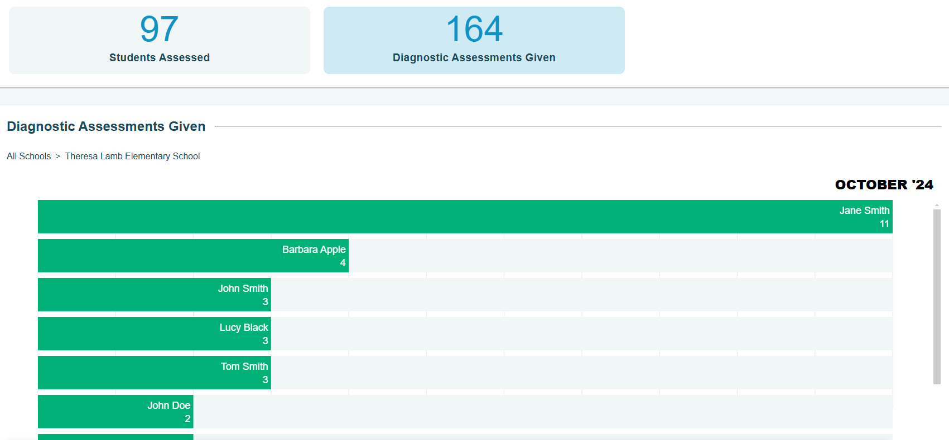Go back to All Schools breadcrumb
949x440 pixels.
[28, 156]
